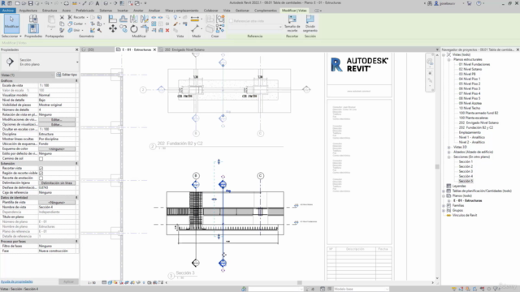Switch to the Vista ribbon tab

click(227, 11)
